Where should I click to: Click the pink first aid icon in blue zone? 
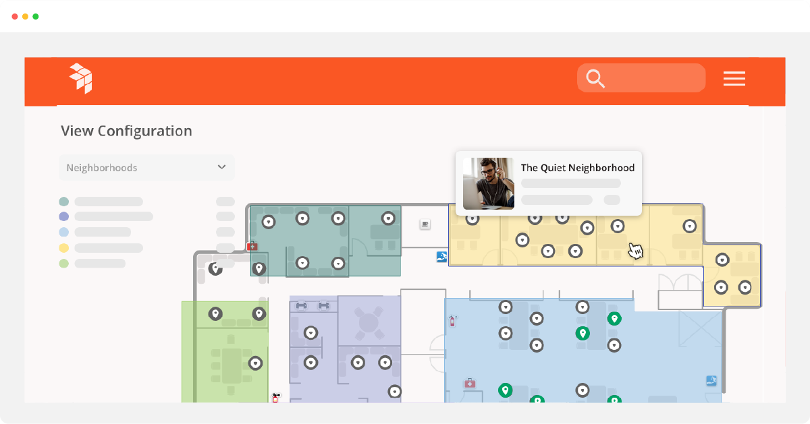[x=469, y=383]
